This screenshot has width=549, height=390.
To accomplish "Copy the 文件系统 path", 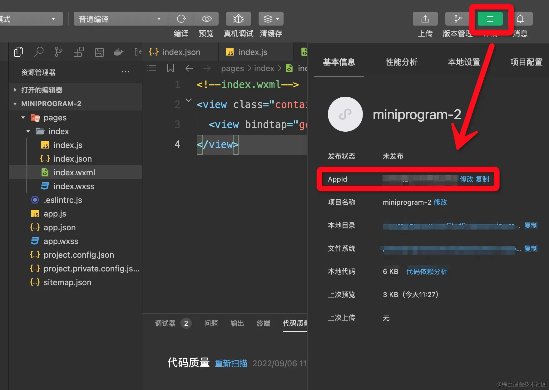I will pyautogui.click(x=531, y=248).
